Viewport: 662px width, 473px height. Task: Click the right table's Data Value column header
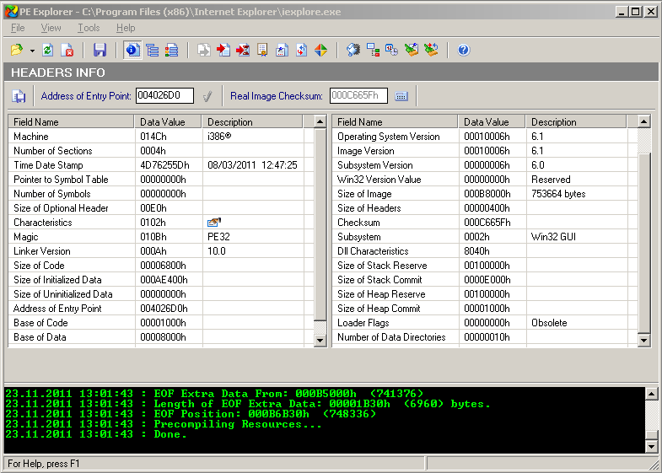click(x=492, y=122)
